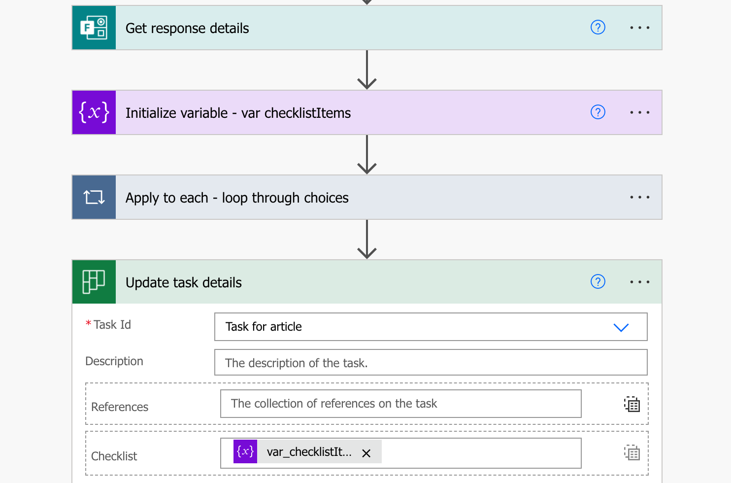Click into the Checklist input field
This screenshot has width=731, height=483.
tap(400, 453)
